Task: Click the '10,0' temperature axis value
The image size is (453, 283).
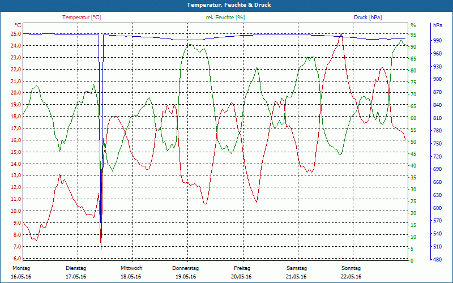Action: 16,211
